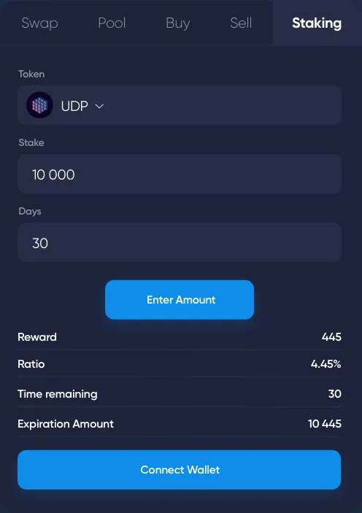Select the Sell tab
Viewport: 362px width, 513px height.
pyautogui.click(x=241, y=23)
